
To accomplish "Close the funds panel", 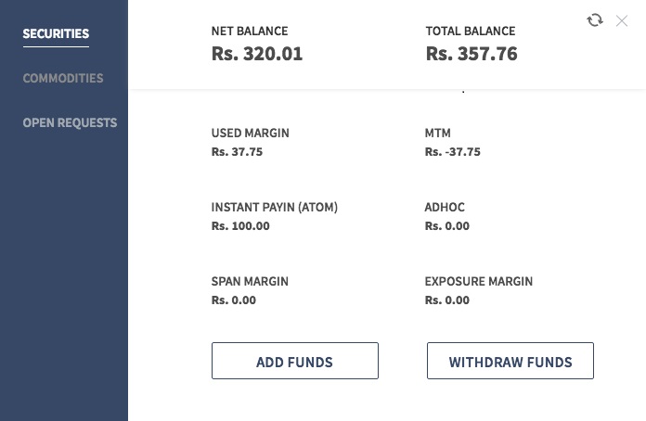I will [x=622, y=20].
